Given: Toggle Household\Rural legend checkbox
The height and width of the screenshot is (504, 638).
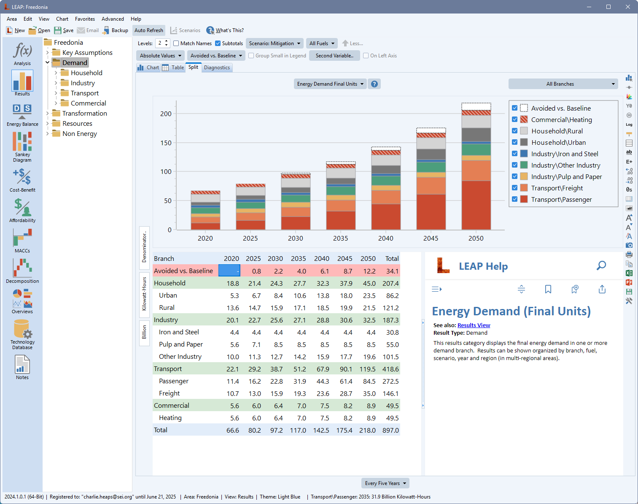Looking at the screenshot, I should pyautogui.click(x=515, y=131).
